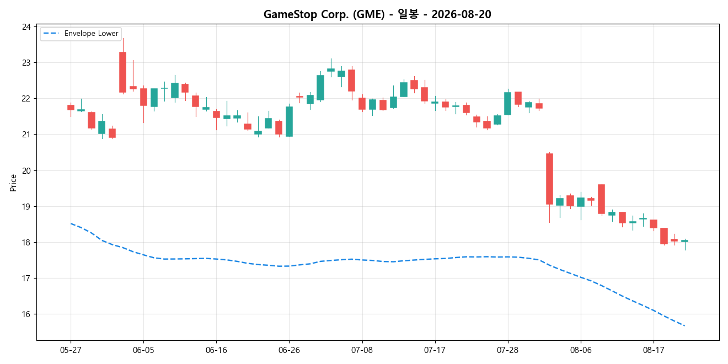The width and height of the screenshot is (728, 364).
Task: Click the last green candle near 18
Action: pyautogui.click(x=684, y=241)
